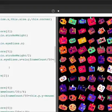Viewport: 112px width, 112px height.
Task: Click the light yellow circular face at bottom
Action: 73,107
